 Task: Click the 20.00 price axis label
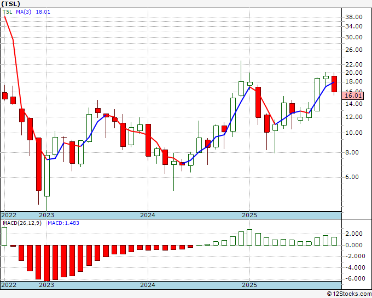pyautogui.click(x=354, y=73)
